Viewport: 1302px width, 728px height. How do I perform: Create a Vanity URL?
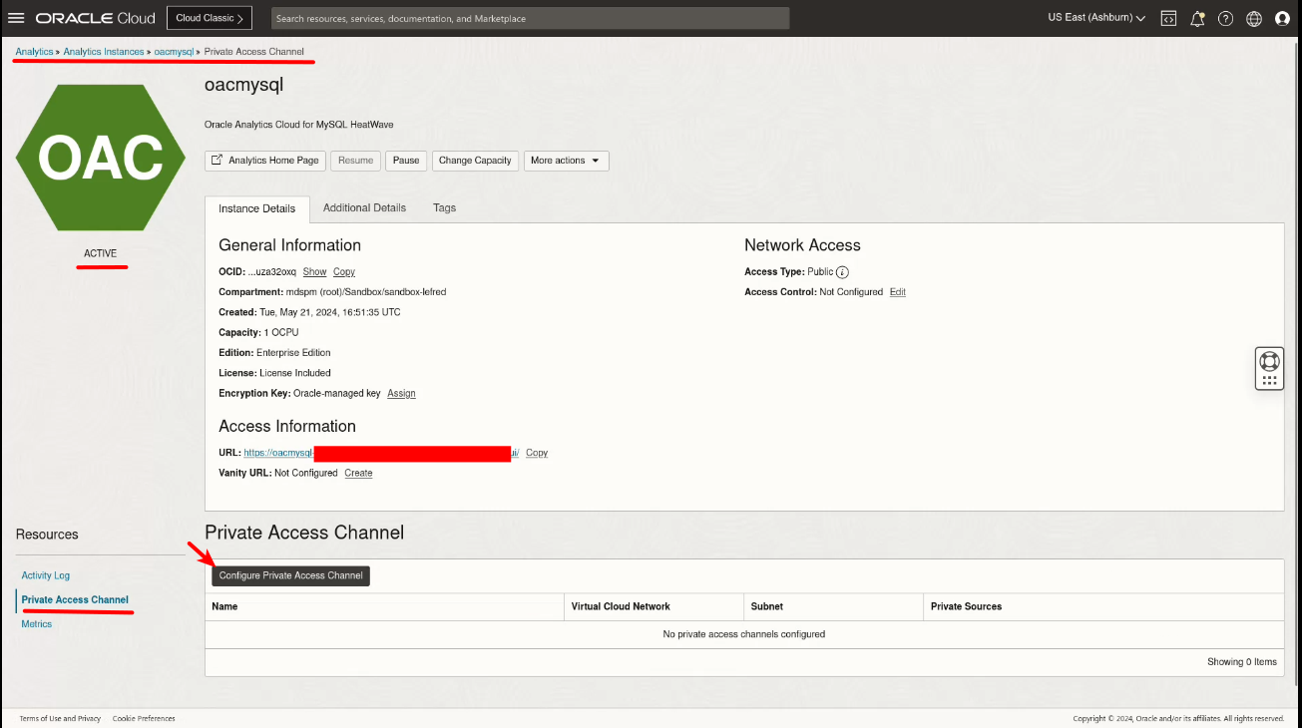[x=358, y=473]
